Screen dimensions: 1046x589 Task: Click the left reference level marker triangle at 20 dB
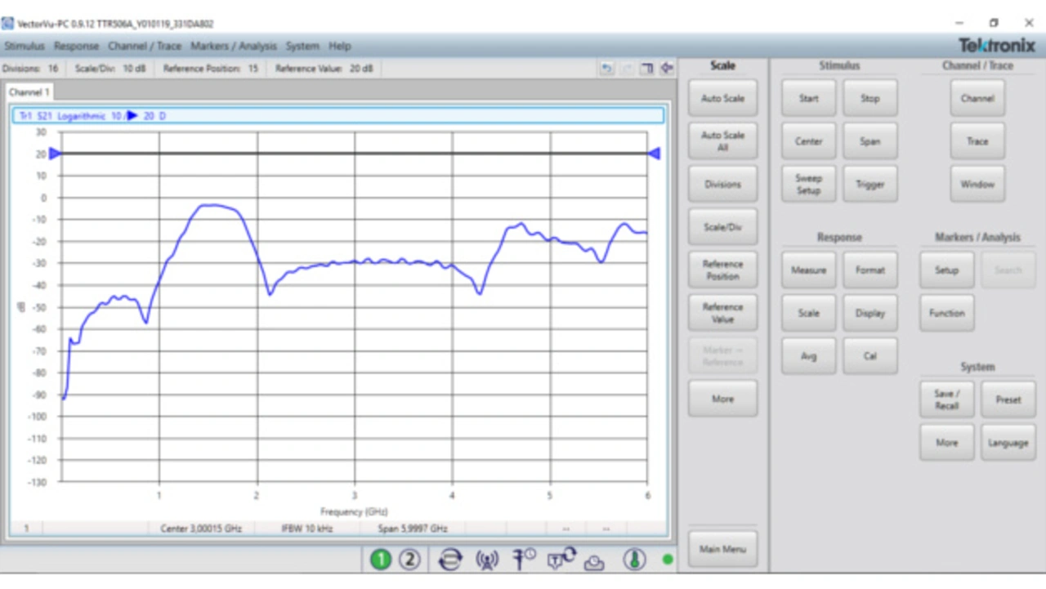coord(55,154)
